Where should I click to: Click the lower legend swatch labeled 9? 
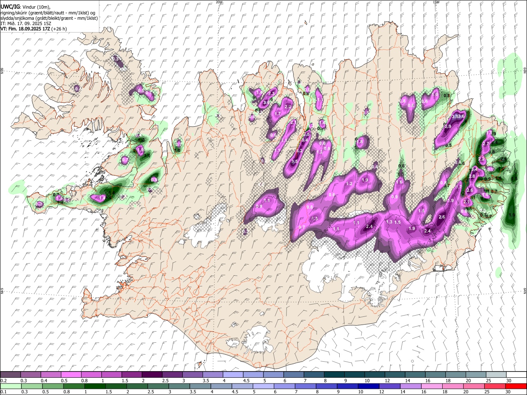click(347, 386)
